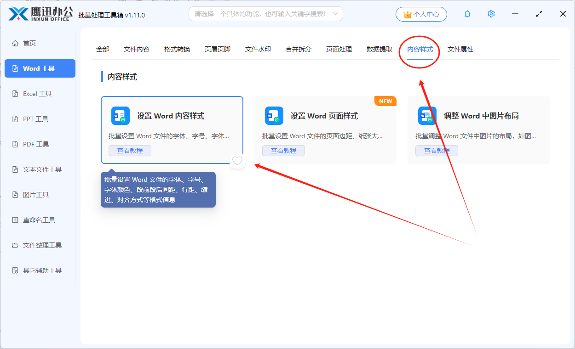Click description 批量调整 Word 文件中图片的布局
The image size is (575, 349).
476,136
